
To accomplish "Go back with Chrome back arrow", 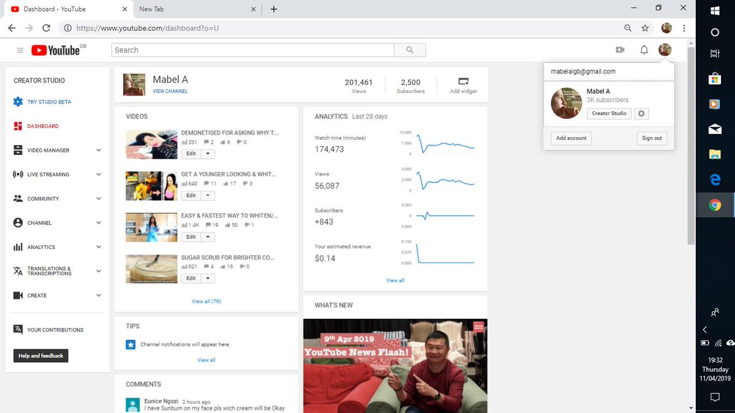I will pyautogui.click(x=12, y=28).
